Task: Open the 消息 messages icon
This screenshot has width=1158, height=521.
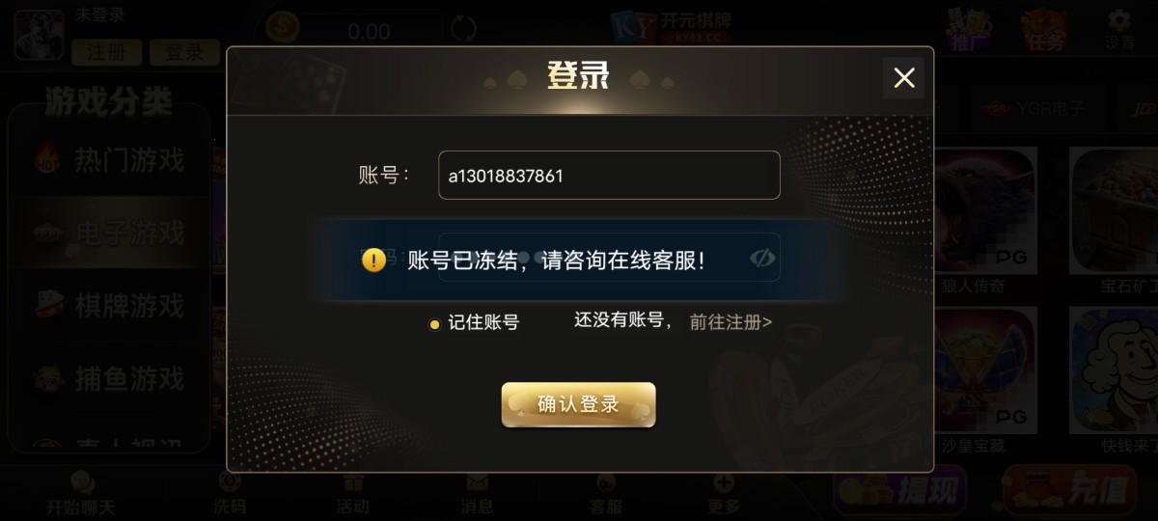Action: 478,494
